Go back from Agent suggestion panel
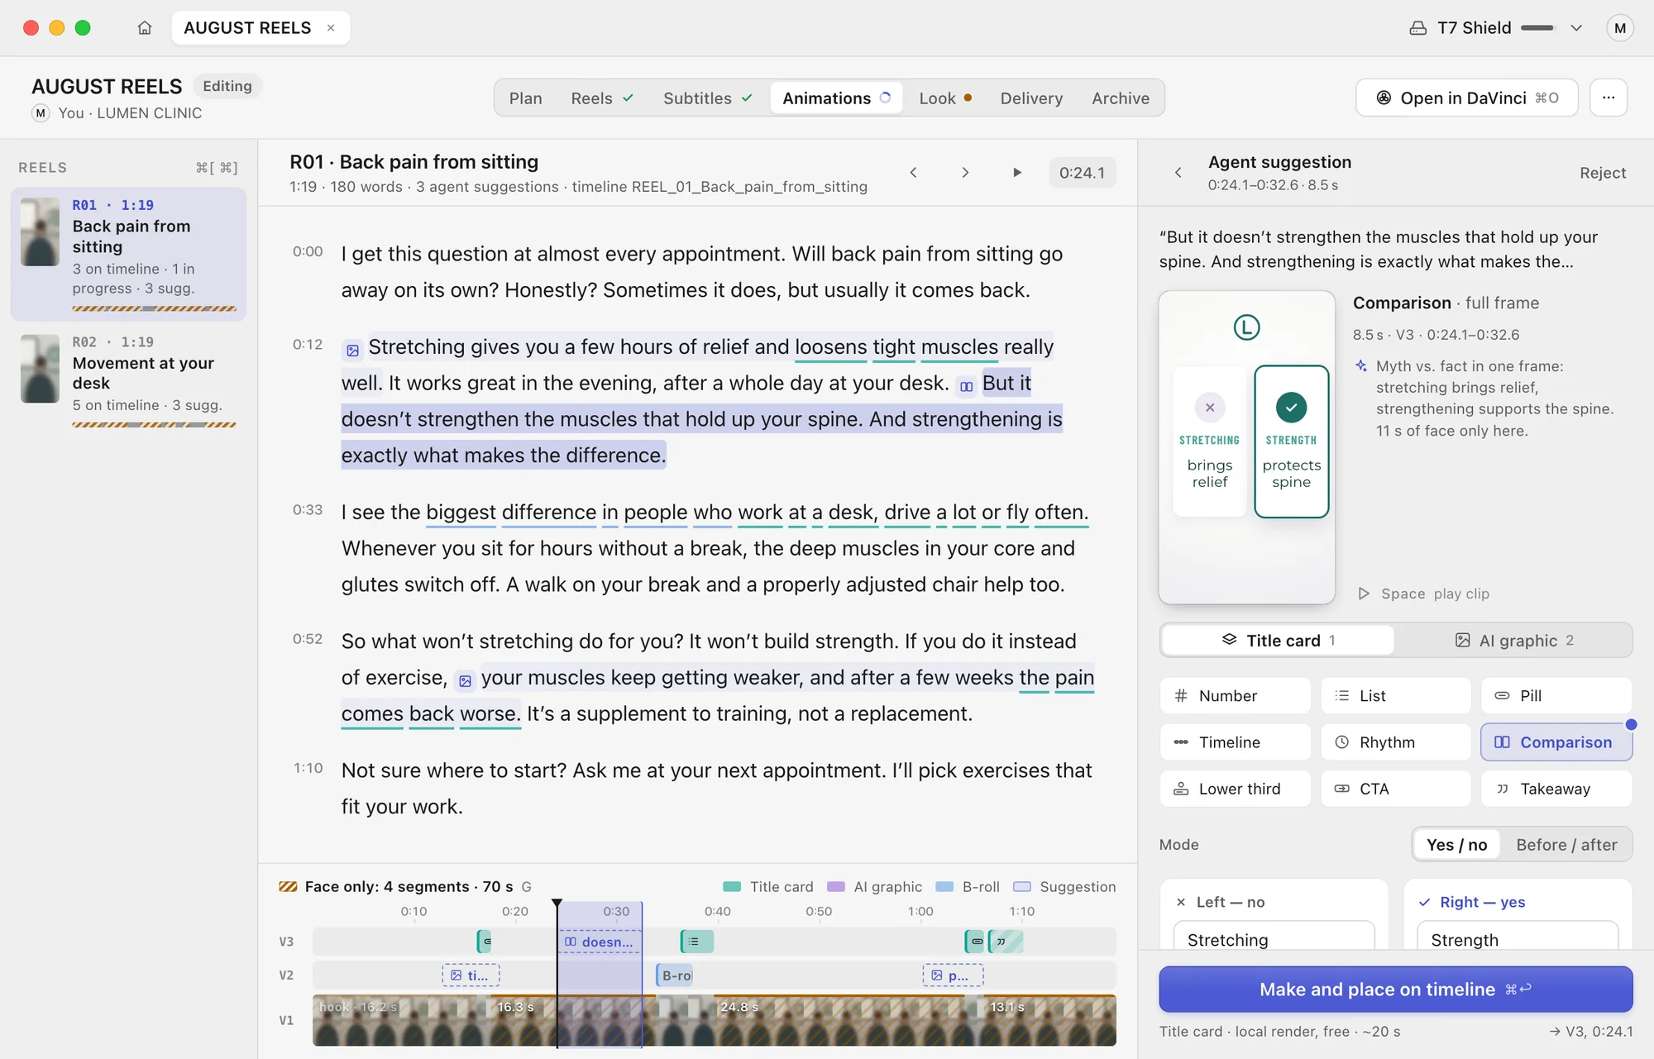This screenshot has width=1654, height=1059. tap(1178, 173)
